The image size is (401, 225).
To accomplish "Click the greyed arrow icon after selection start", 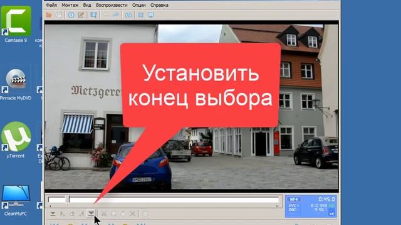I will (x=63, y=214).
